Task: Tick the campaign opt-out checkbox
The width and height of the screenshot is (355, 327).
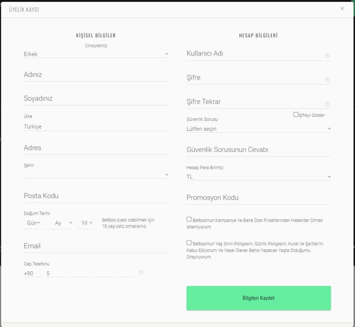Action: click(189, 219)
